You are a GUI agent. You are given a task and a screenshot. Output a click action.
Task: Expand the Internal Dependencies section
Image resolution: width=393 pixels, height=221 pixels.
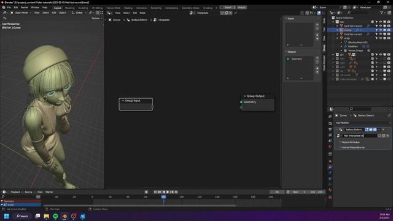click(353, 147)
